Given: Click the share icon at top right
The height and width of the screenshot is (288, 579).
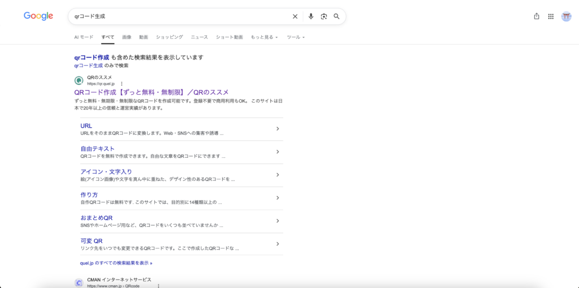Looking at the screenshot, I should 537,16.
